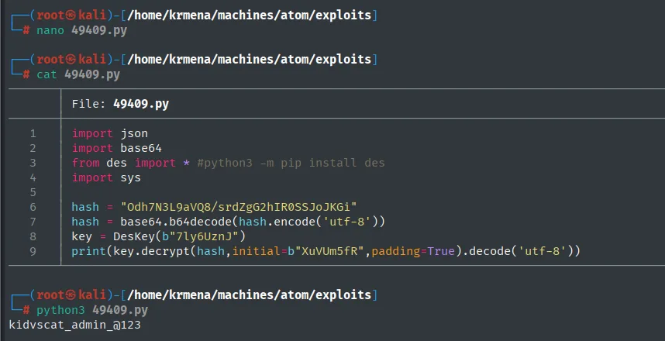Click line number 6 in the gutter
The image size is (665, 341).
click(33, 207)
